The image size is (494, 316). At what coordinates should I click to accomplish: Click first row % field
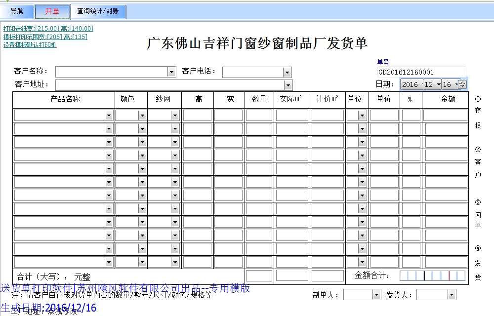[x=411, y=116]
